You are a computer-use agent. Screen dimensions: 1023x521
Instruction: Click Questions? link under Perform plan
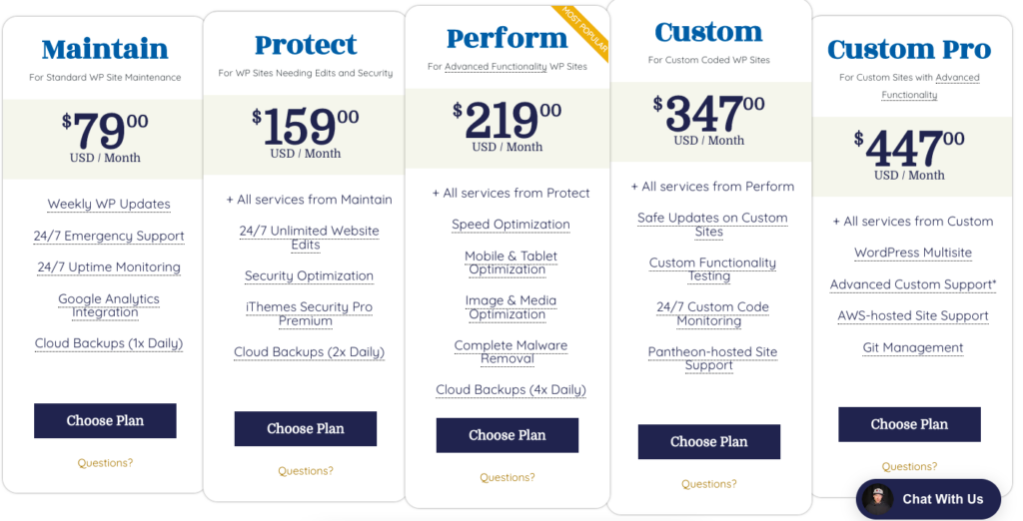[x=507, y=477]
